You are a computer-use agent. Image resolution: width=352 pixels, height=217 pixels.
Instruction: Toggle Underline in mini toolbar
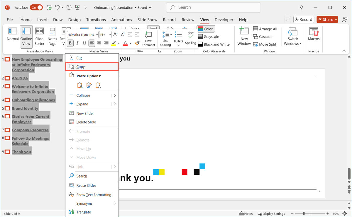84,43
